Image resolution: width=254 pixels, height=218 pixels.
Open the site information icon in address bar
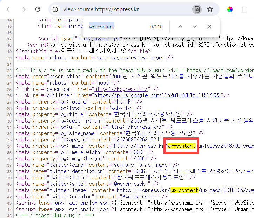point(55,9)
